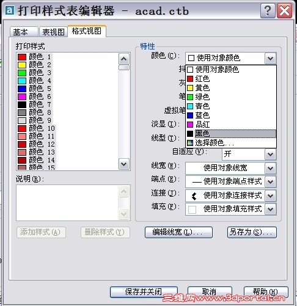Click the 取消 cancel button
The height and width of the screenshot is (306, 297).
pyautogui.click(x=210, y=292)
